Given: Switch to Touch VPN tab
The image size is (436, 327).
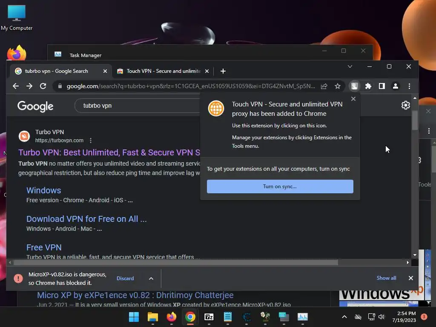Looking at the screenshot, I should coord(163,71).
